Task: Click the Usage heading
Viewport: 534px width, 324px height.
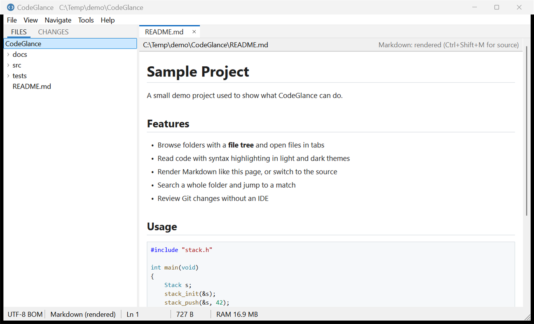Action: click(x=162, y=227)
